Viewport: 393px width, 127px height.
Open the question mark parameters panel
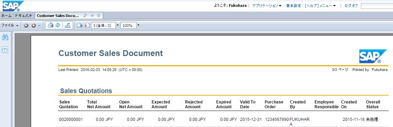pos(5,50)
